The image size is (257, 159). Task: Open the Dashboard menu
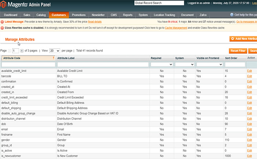[x=11, y=15]
